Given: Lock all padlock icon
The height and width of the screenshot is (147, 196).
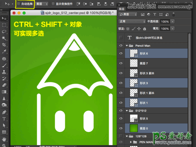Looking at the screenshot, I should point(145,29).
